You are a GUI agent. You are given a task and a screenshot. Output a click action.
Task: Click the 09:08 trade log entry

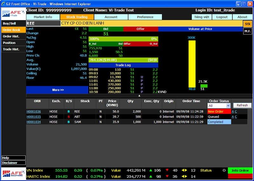(x=123, y=70)
